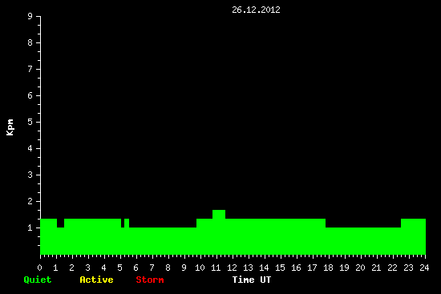
Task: Click the x-axis label 15
Action: pos(280,268)
